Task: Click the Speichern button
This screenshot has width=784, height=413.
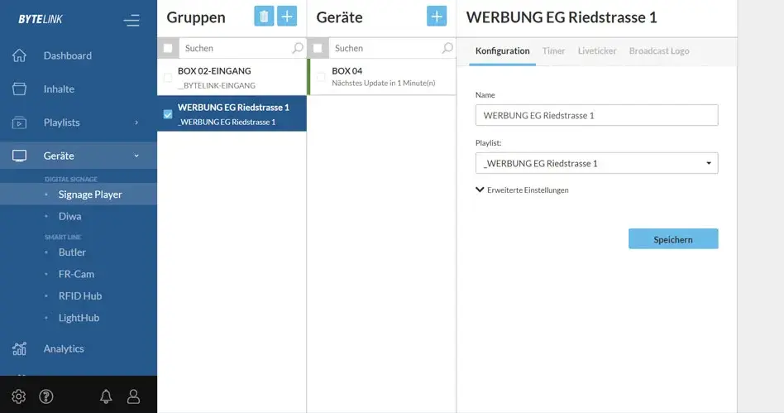Action: (x=673, y=239)
